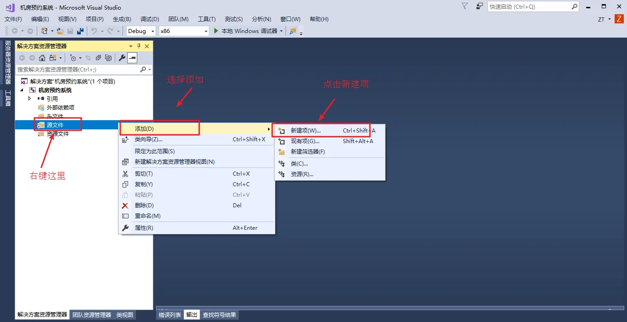Viewport: 627px width, 322px height.
Task: Choose 重命名(M) in context menu
Action: click(197, 216)
